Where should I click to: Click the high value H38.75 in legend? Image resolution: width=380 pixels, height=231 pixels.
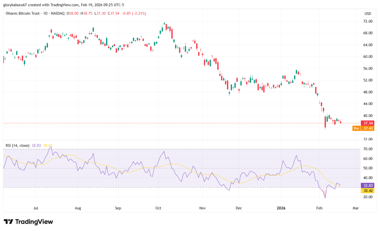tap(86, 13)
